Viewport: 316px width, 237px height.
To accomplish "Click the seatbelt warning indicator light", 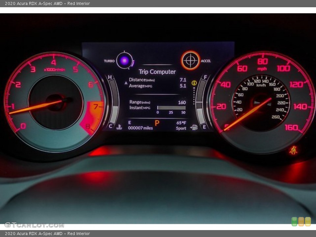I will click(293, 150).
